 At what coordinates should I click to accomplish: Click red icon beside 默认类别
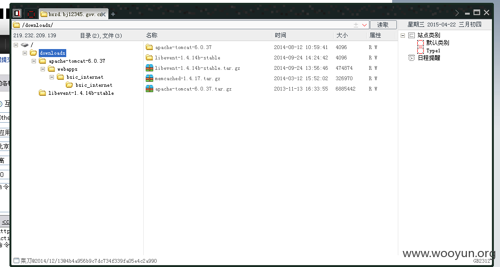click(421, 43)
